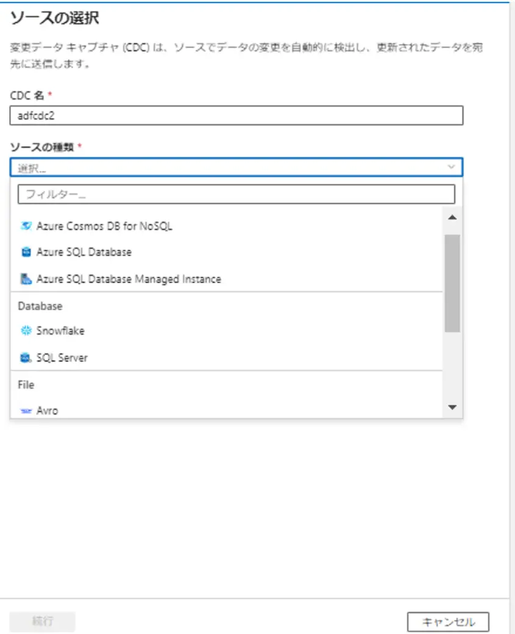Click the Avro file format icon
515x634 pixels.
(x=26, y=411)
